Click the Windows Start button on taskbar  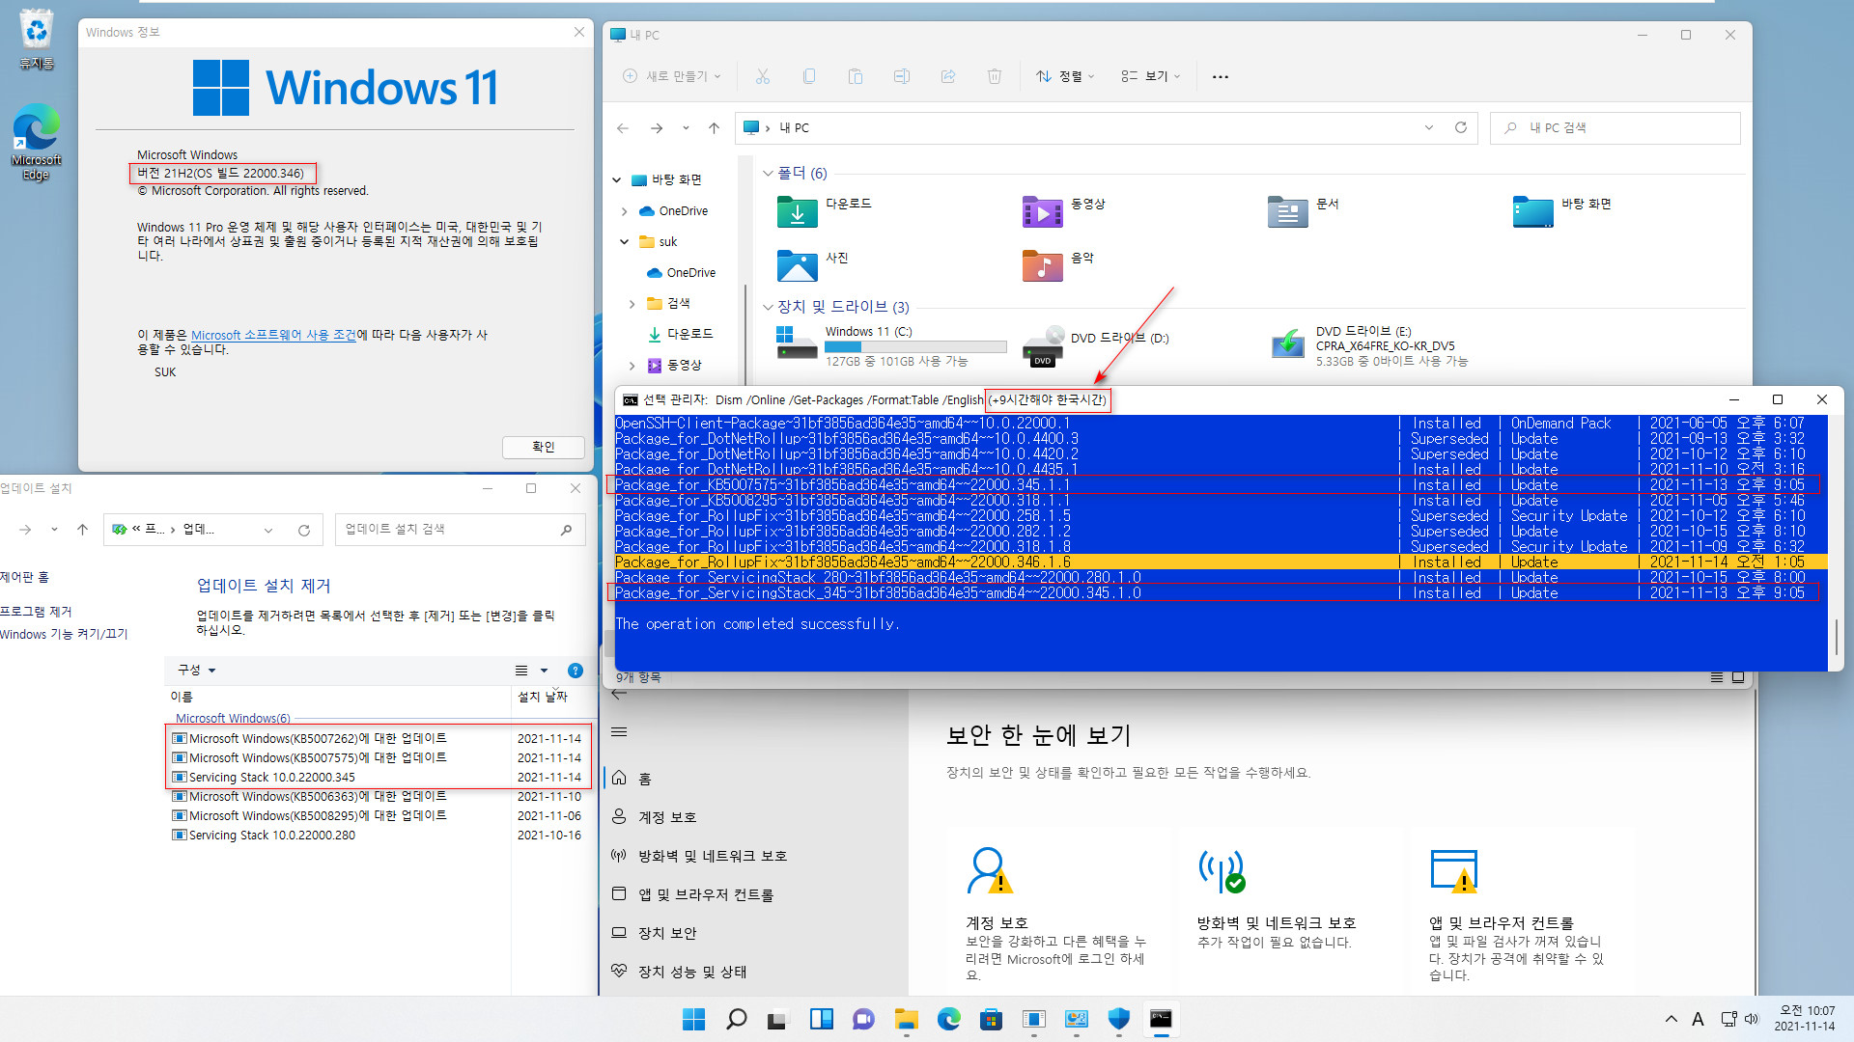click(693, 1019)
